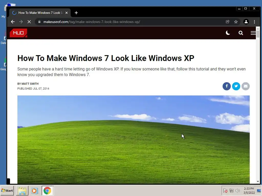Launch Windows Media Player from taskbar
262x196 pixels.
point(35,190)
